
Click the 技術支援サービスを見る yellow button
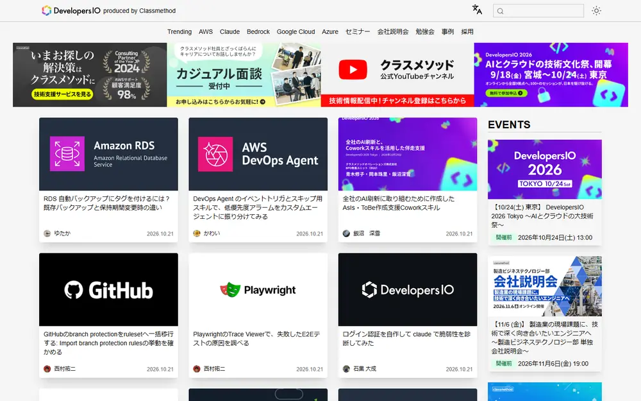coord(63,94)
